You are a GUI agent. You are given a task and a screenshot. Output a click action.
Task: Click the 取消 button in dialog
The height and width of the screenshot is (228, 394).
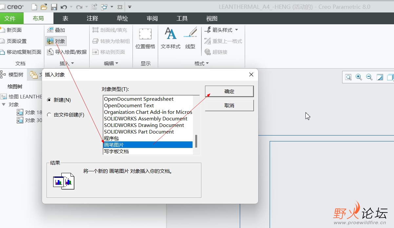pyautogui.click(x=229, y=106)
